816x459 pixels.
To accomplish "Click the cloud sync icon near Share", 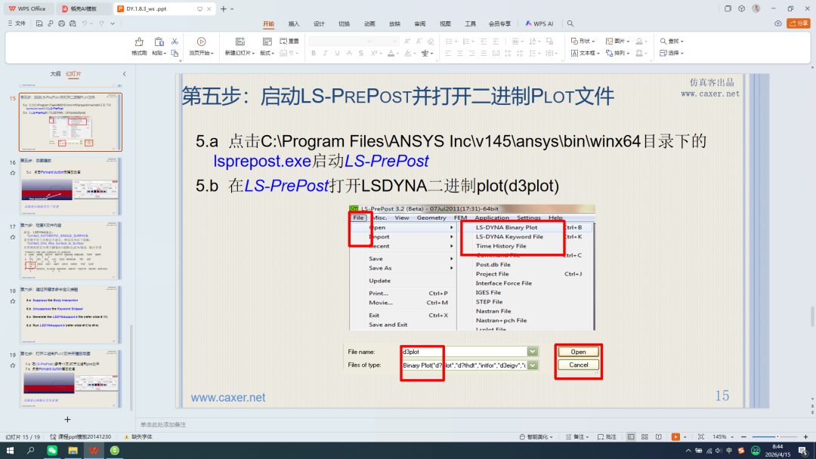I will 778,23.
